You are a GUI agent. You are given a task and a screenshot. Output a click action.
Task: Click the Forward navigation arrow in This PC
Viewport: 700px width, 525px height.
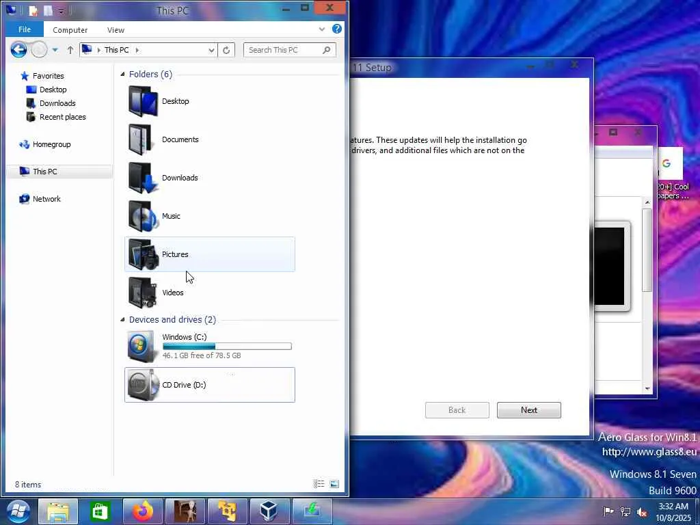coord(39,49)
